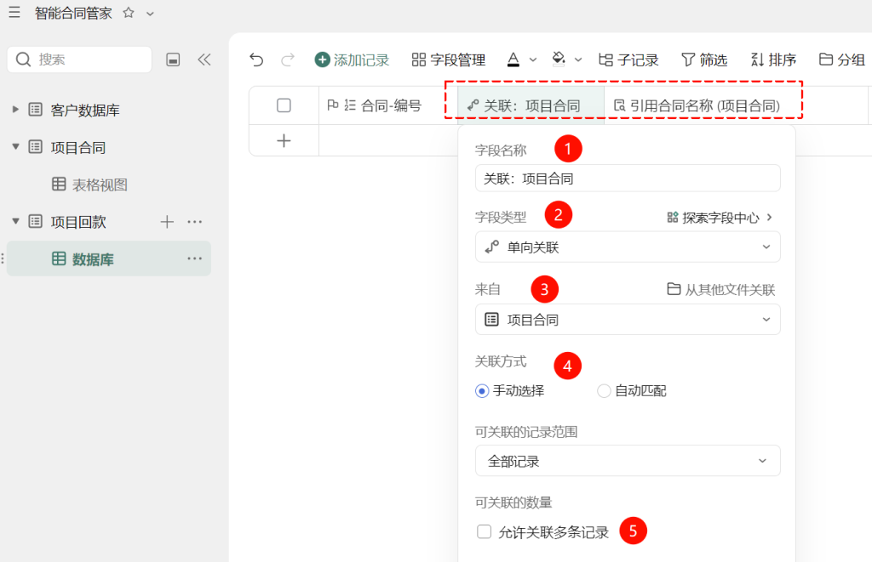Select 项目回款 in the sidebar
This screenshot has height=562, width=872.
(x=77, y=222)
